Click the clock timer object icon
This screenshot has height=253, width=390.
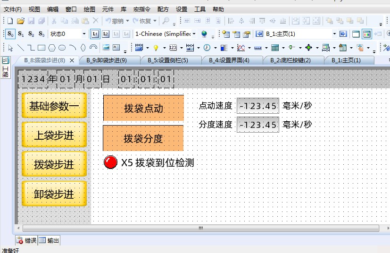click(207, 48)
